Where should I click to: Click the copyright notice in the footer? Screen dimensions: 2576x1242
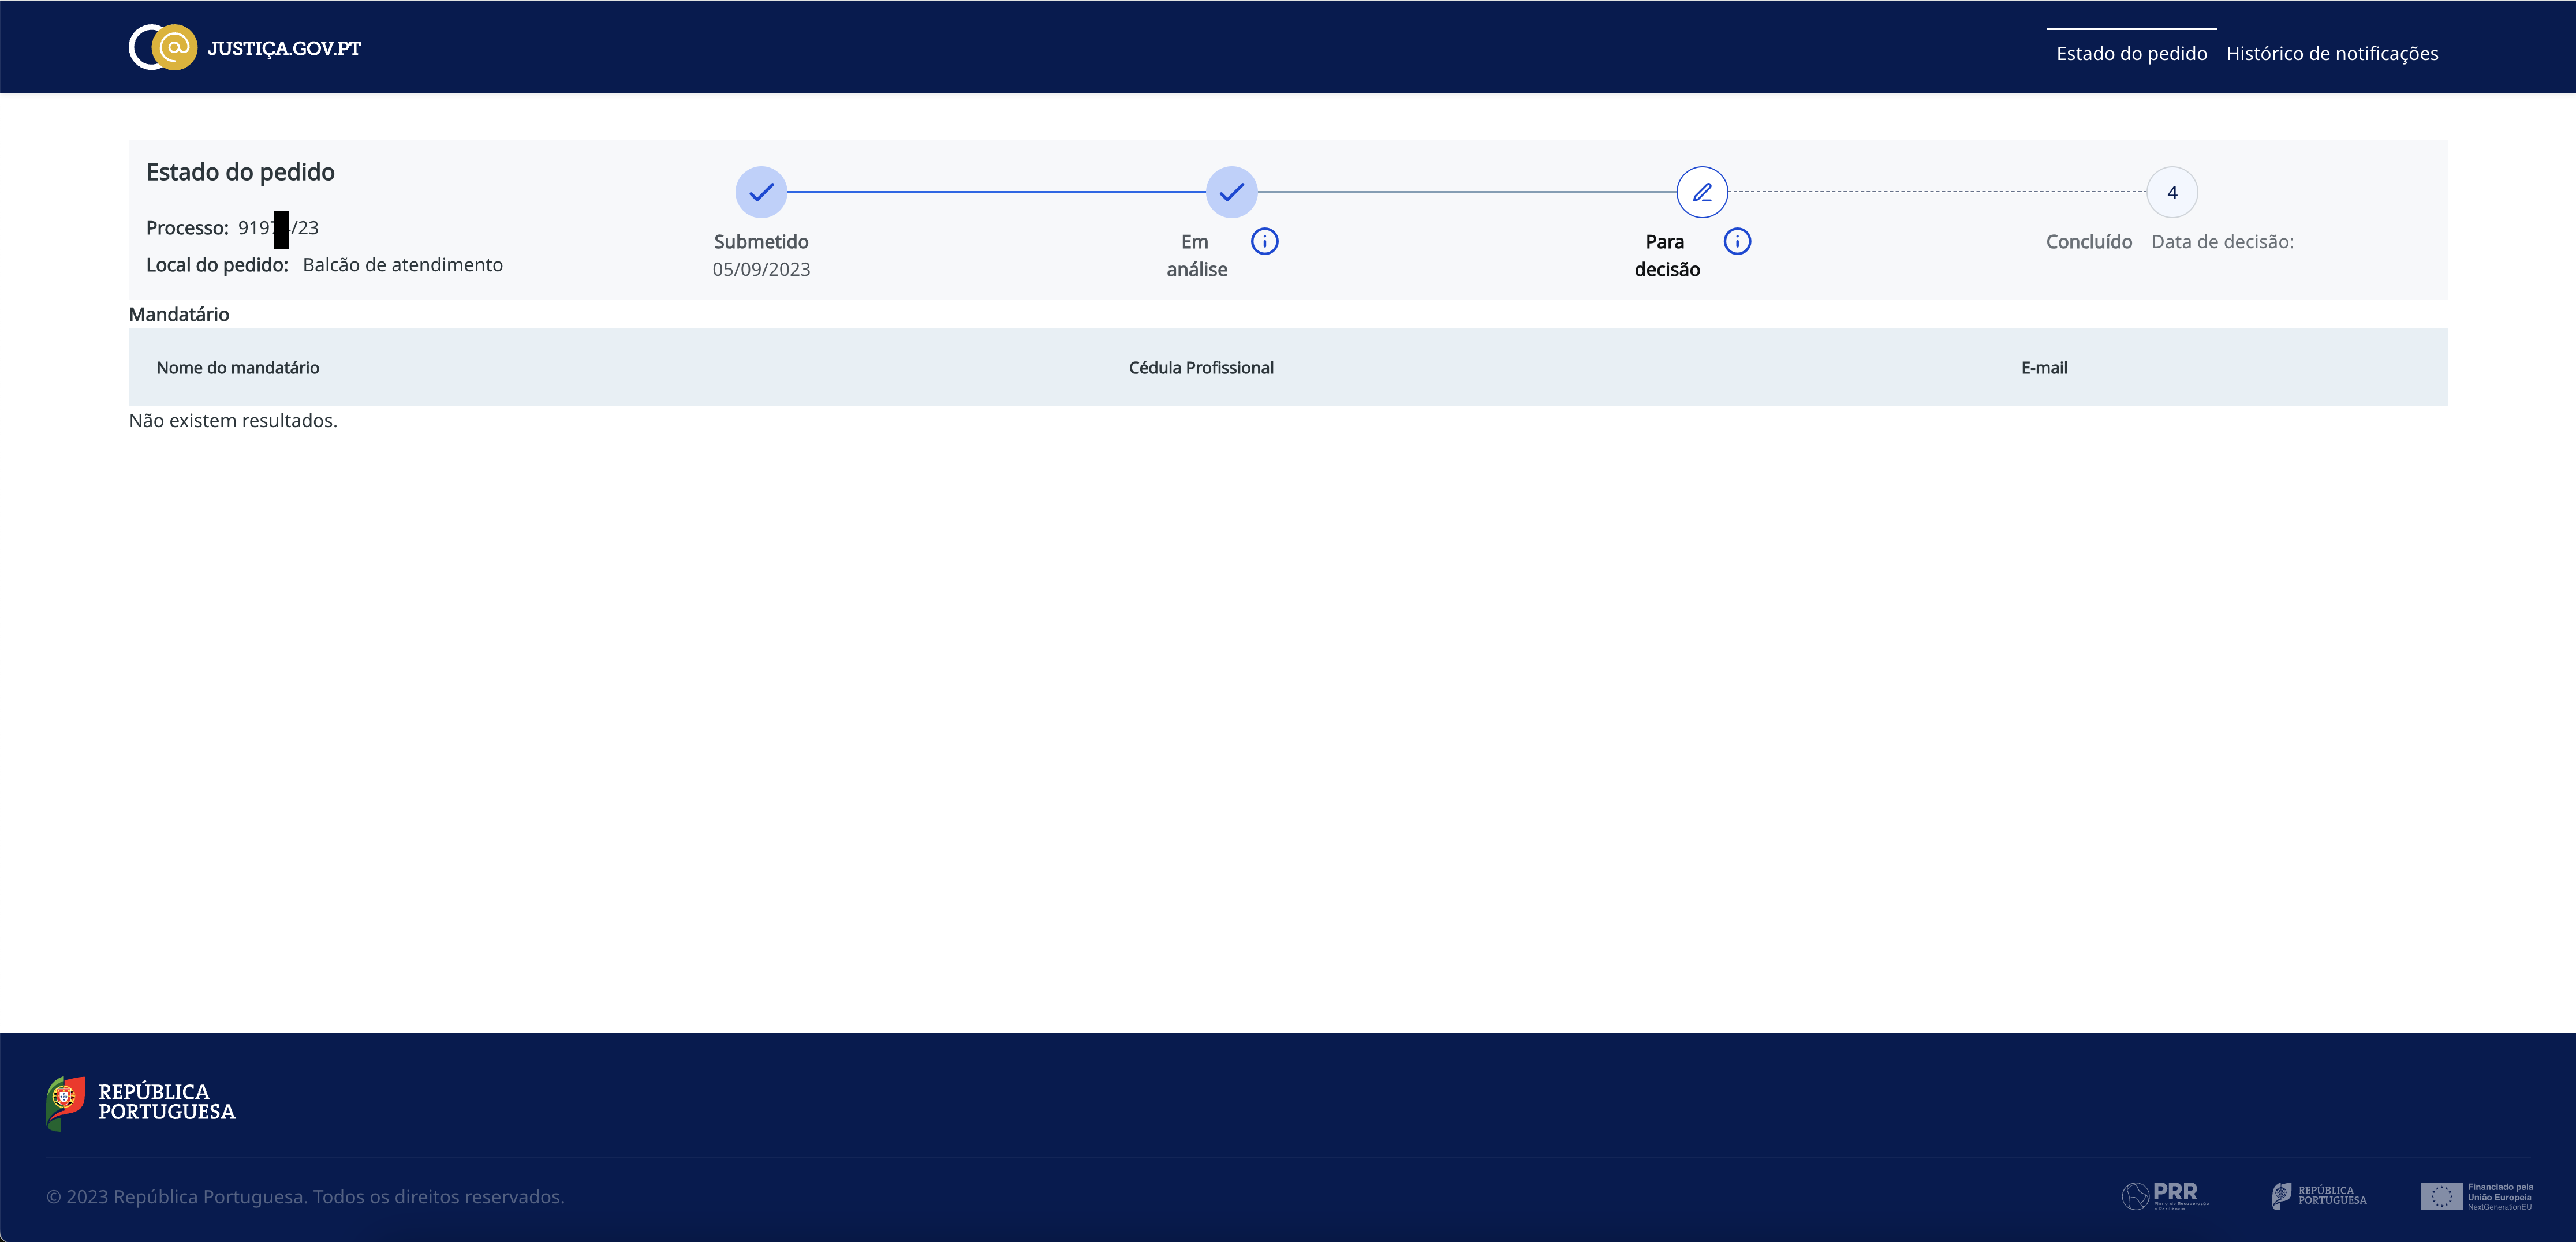tap(305, 1197)
